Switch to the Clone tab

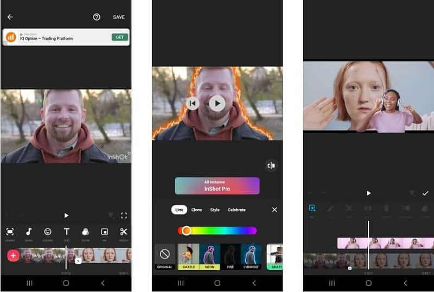coord(196,210)
